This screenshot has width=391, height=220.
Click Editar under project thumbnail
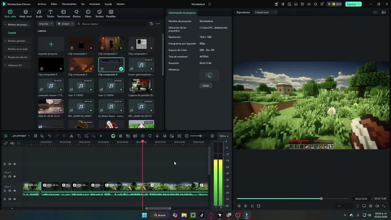(206, 86)
